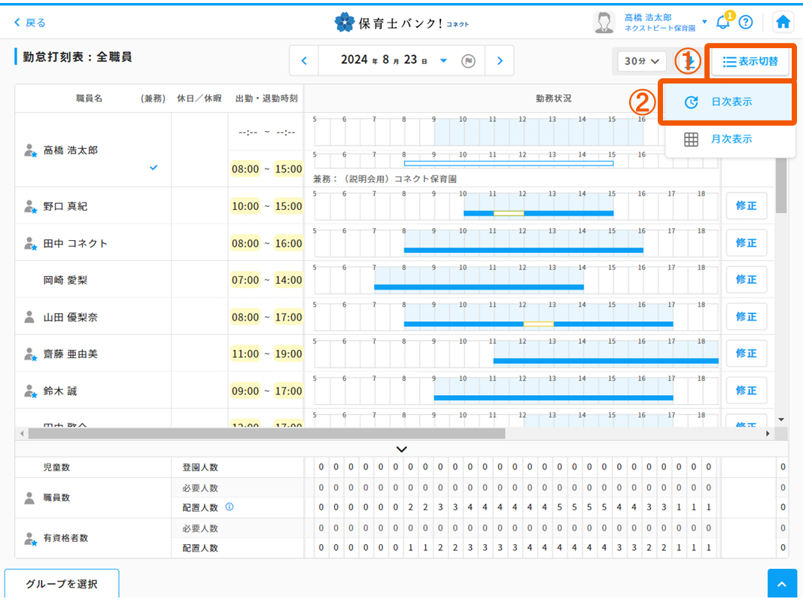Viewport: 803px width, 602px height.
Task: Click the flag icon beside the date
Action: point(468,60)
